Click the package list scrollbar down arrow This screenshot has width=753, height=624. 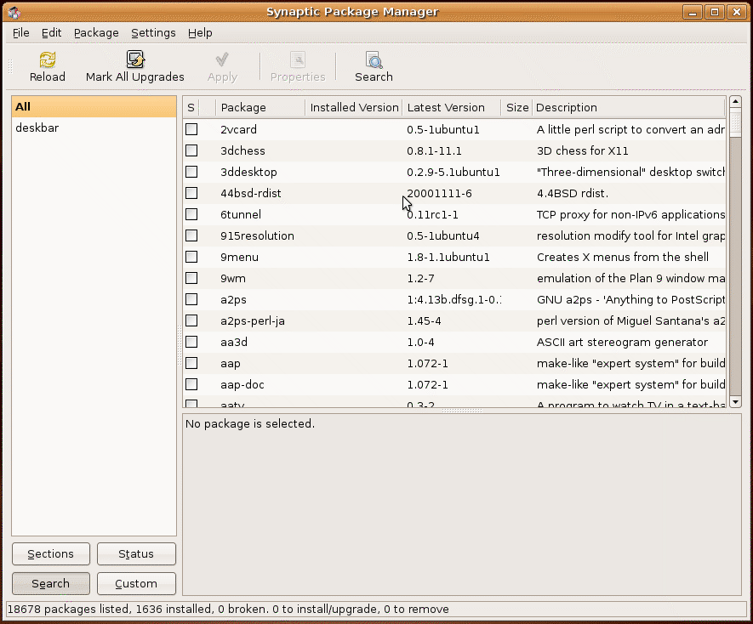[735, 402]
